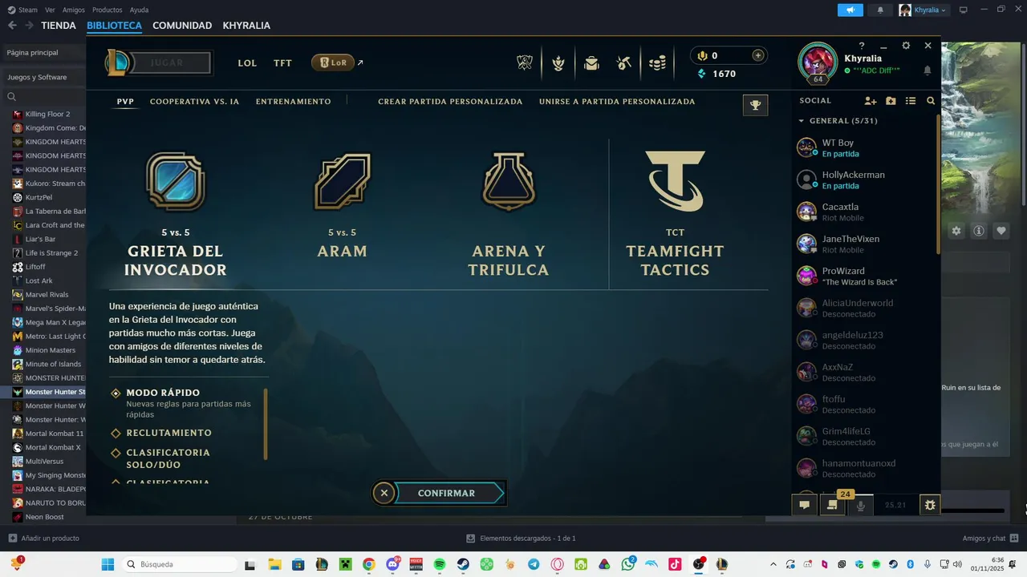
Task: Select the PVP tab
Action: point(125,102)
